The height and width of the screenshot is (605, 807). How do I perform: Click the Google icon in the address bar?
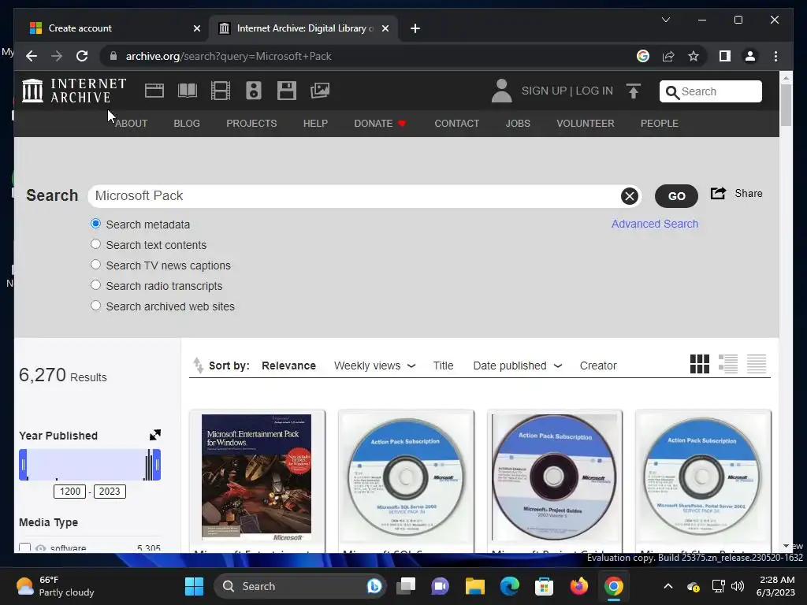[x=643, y=56]
